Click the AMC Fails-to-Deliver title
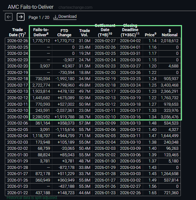 (31, 7)
